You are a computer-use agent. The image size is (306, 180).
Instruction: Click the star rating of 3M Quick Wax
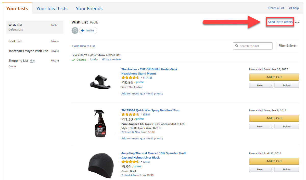130,114
